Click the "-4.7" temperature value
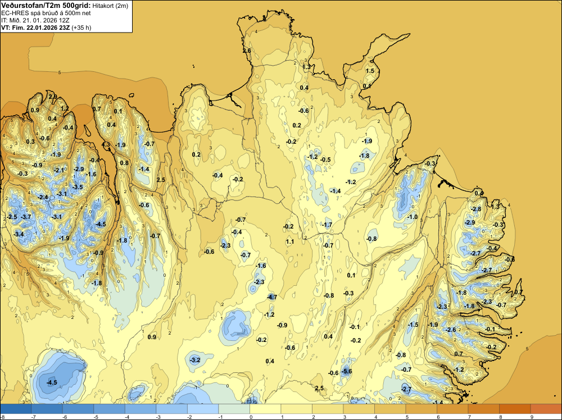The image size is (562, 420). point(272,297)
